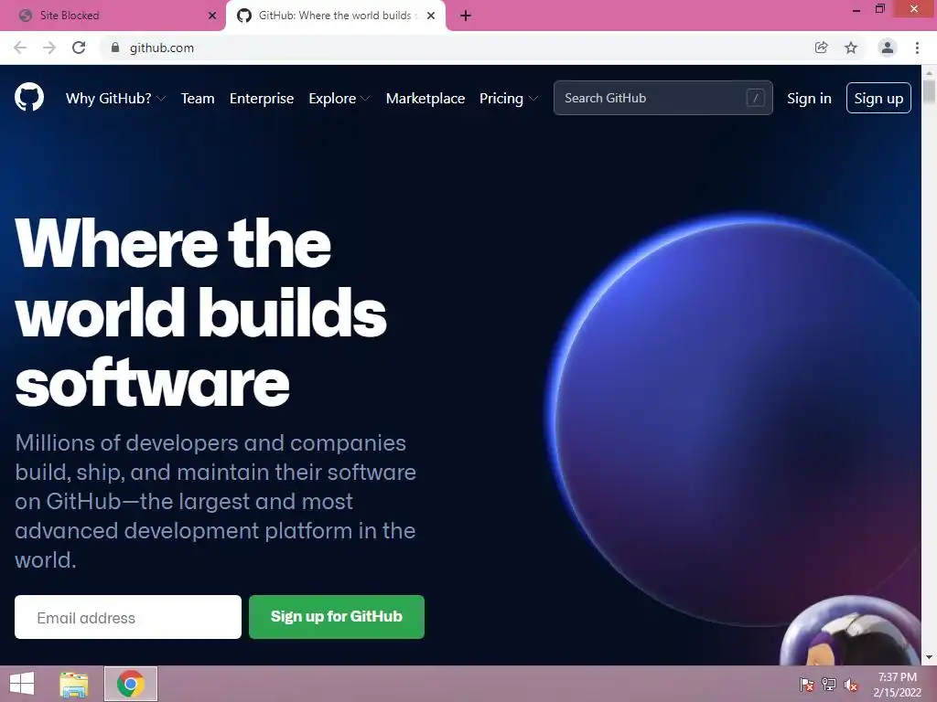Focus the Search GitHub box
Image resolution: width=937 pixels, height=702 pixels.
point(662,98)
